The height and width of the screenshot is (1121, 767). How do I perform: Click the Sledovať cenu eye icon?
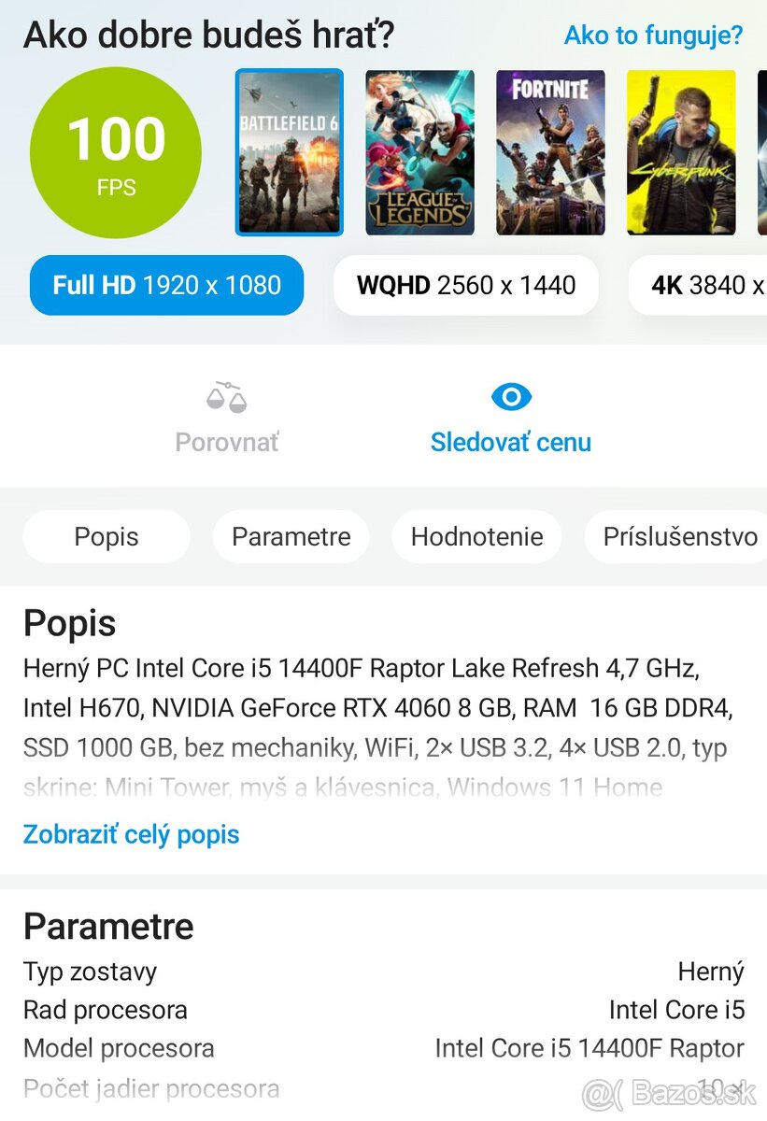click(511, 396)
